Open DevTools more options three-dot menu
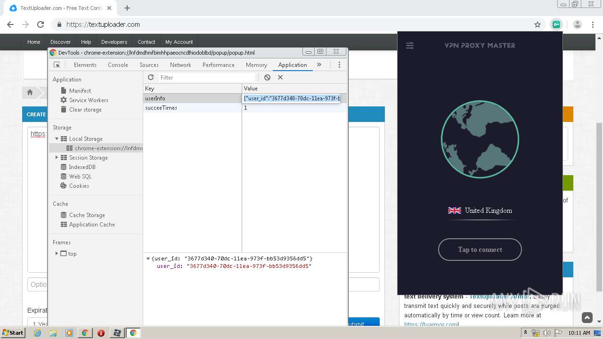 pyautogui.click(x=339, y=65)
